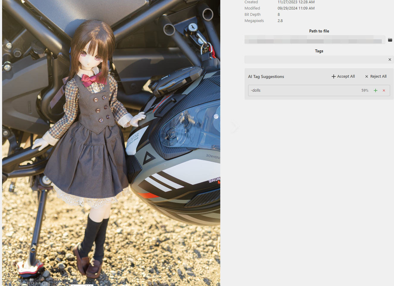Click the Path to file field
The height and width of the screenshot is (286, 394).
pyautogui.click(x=315, y=40)
